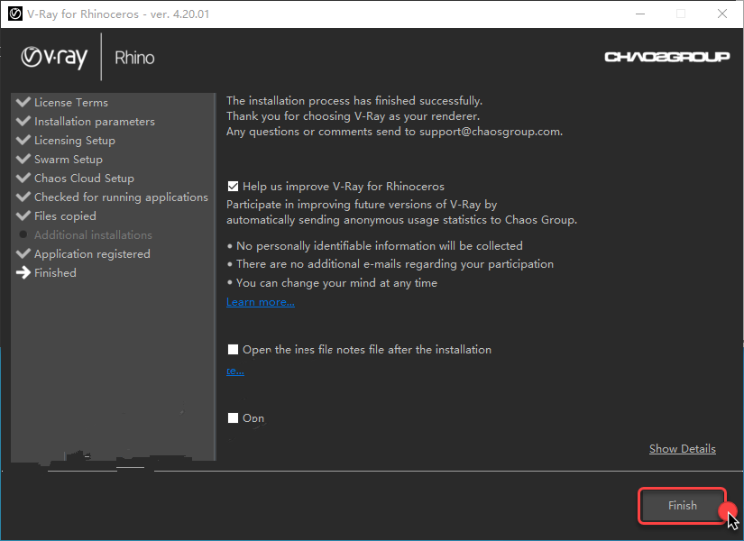The width and height of the screenshot is (744, 541).
Task: Select the "Swarm Setup" step
Action: [69, 160]
